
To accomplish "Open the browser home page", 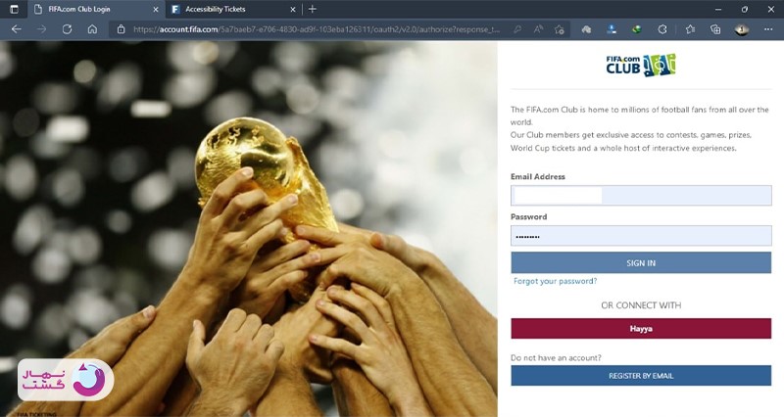I will coord(92,29).
